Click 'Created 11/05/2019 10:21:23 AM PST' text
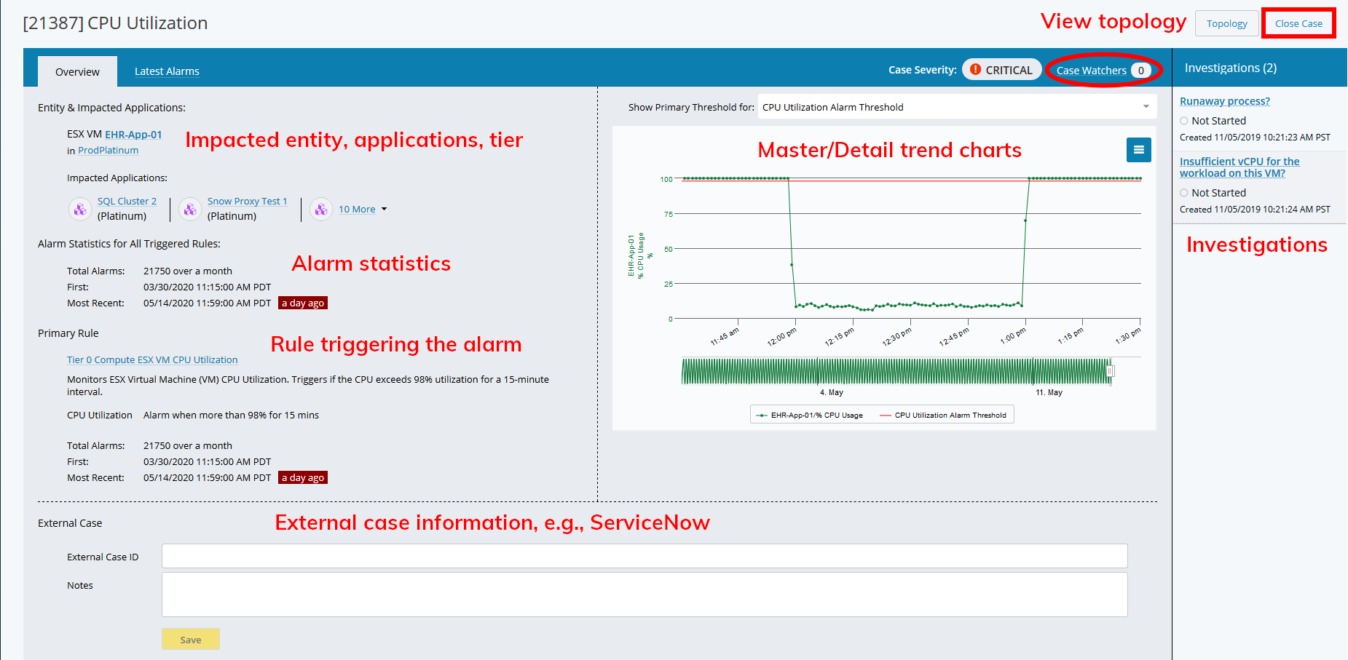Screen dimensions: 1348x660 pos(1255,137)
